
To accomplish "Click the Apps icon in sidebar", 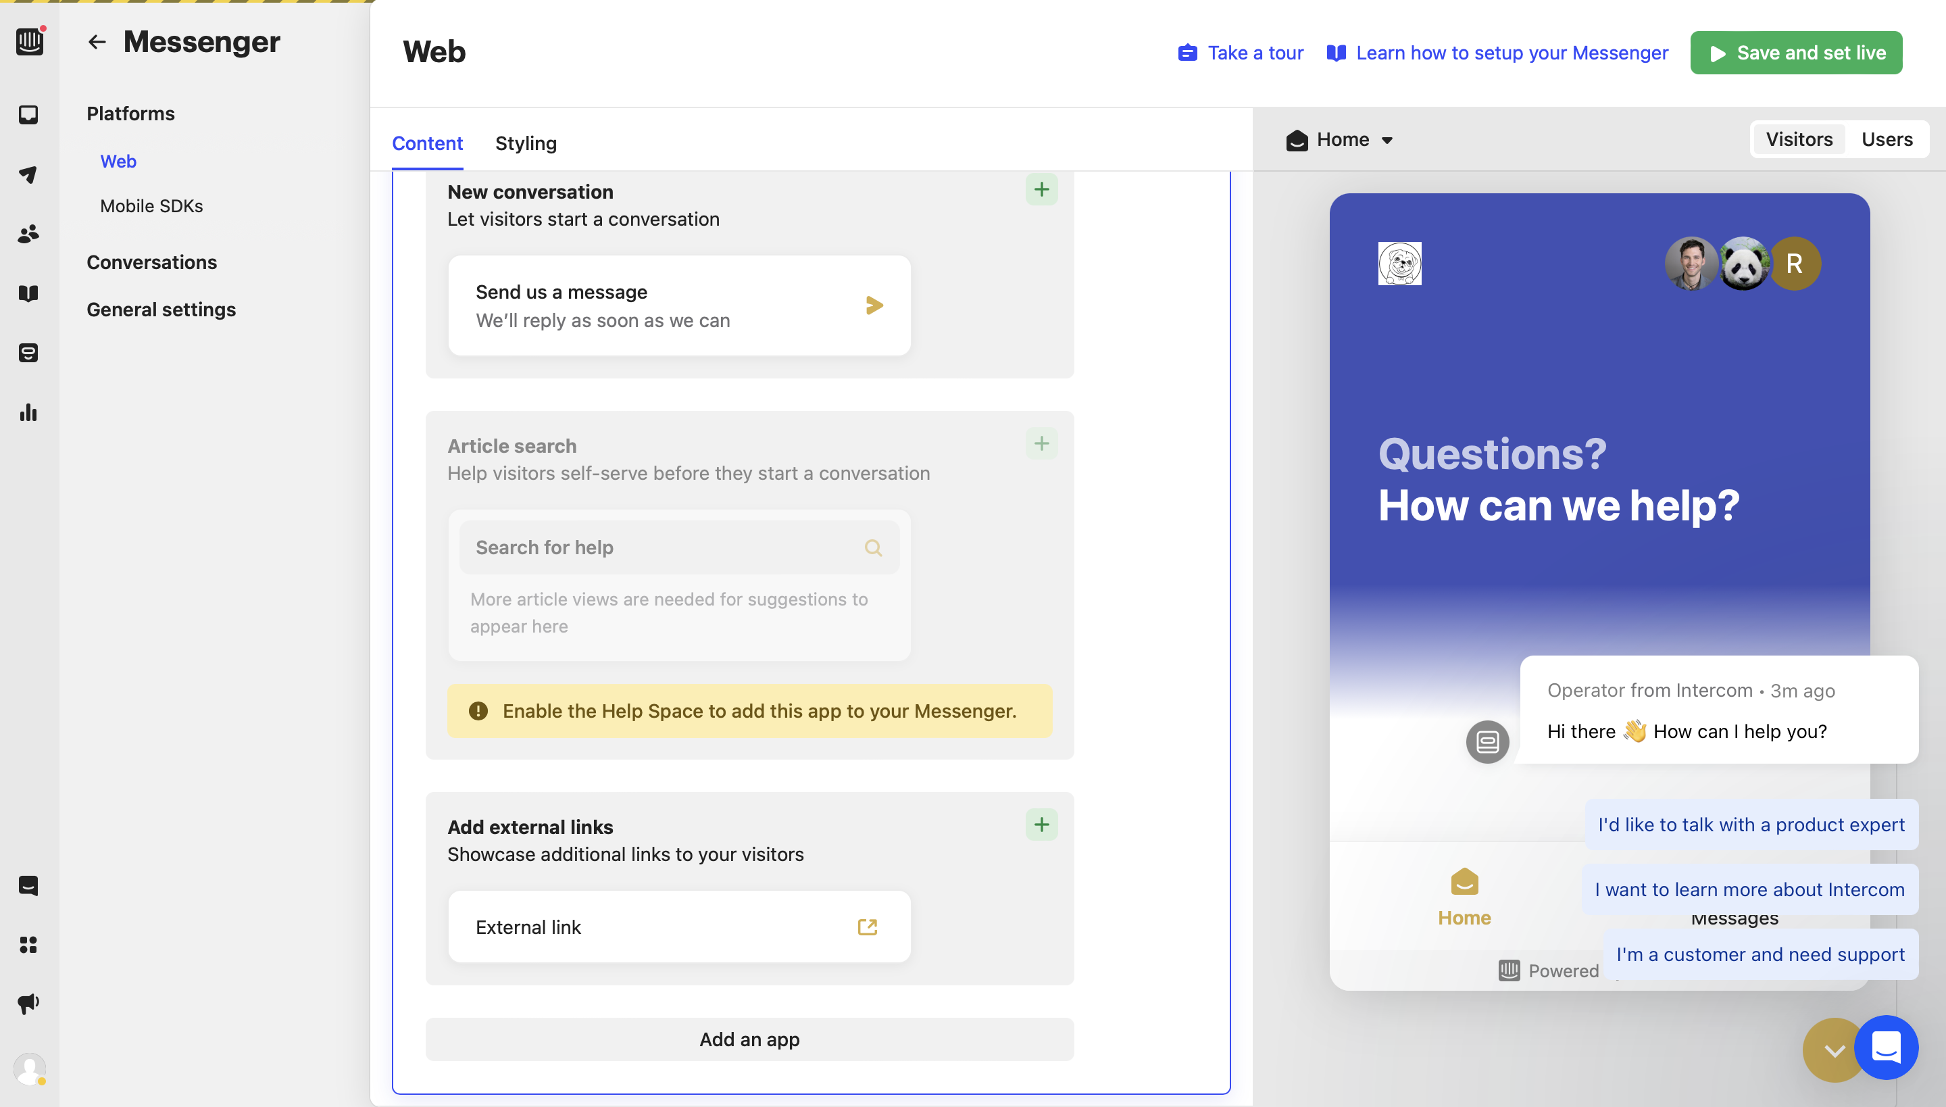I will (x=30, y=944).
